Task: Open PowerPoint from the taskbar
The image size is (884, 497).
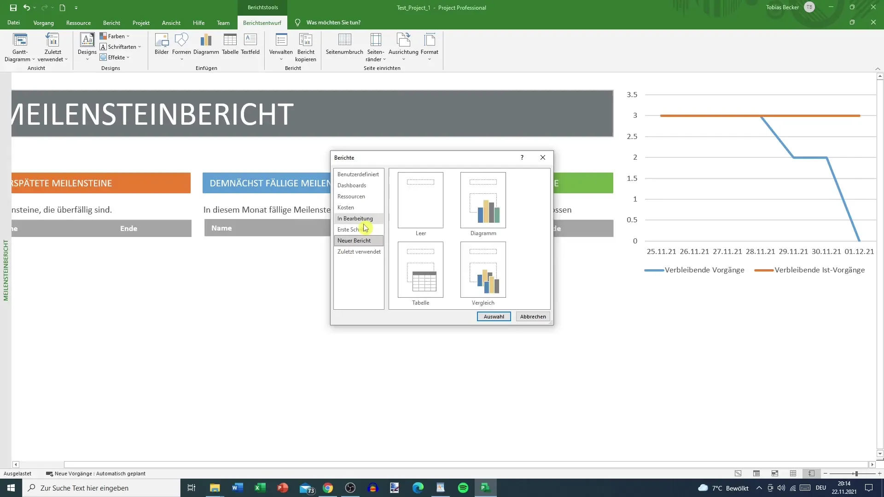Action: tap(283, 488)
